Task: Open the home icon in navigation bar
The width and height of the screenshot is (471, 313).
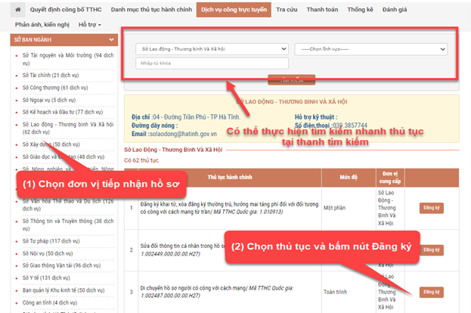Action: coord(17,10)
